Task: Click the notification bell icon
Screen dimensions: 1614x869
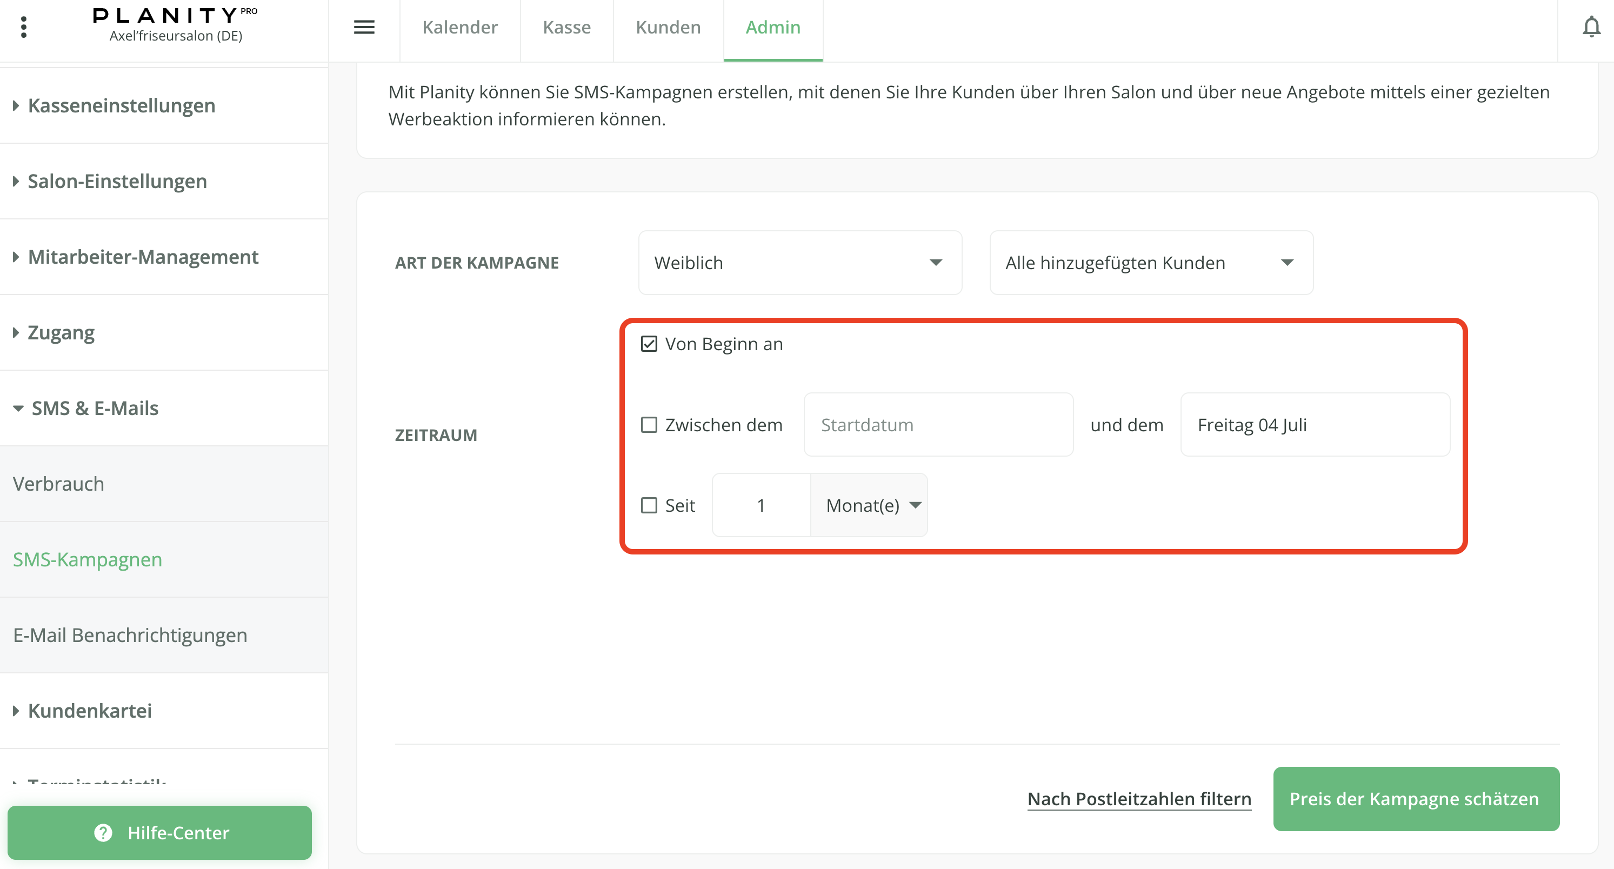Action: (1591, 27)
